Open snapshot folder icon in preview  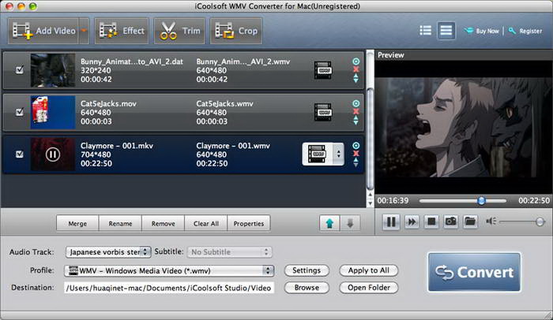point(470,222)
